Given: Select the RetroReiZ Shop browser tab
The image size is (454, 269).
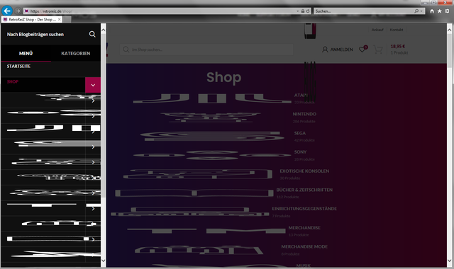Looking at the screenshot, I should 31,19.
